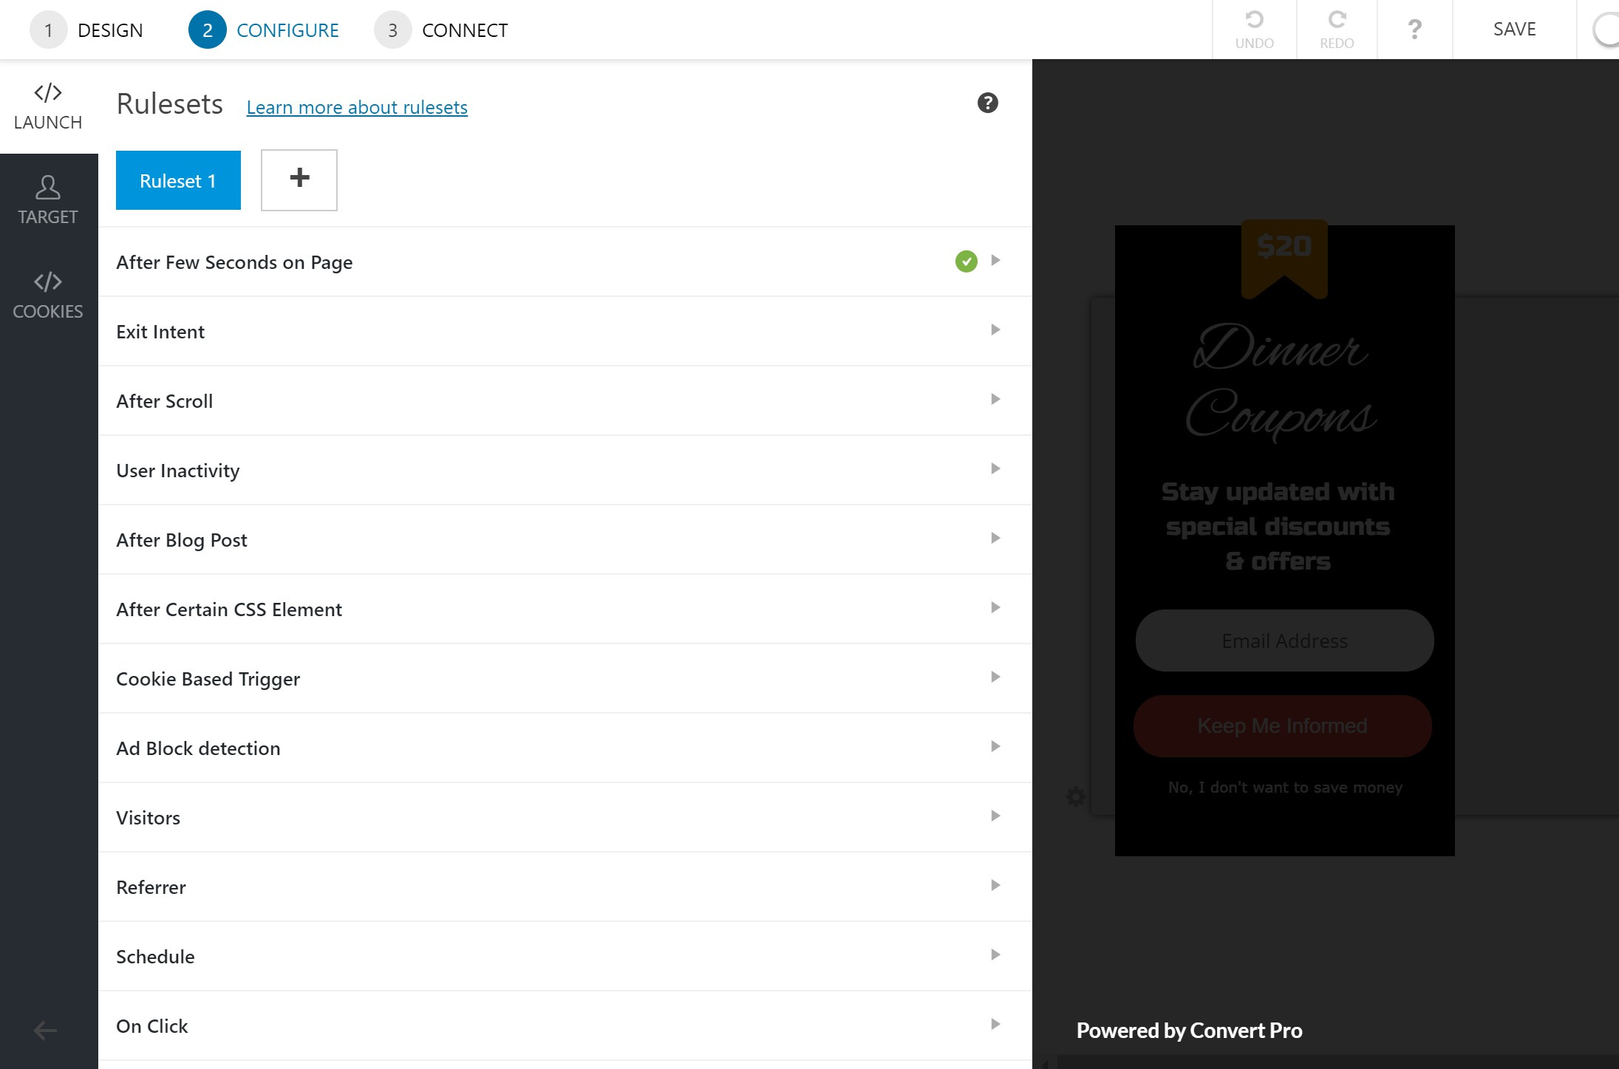Open the Cookies panel in sidebar
1619x1069 pixels.
point(47,293)
